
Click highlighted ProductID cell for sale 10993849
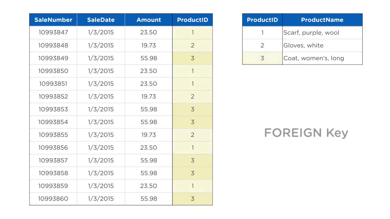[x=193, y=58]
